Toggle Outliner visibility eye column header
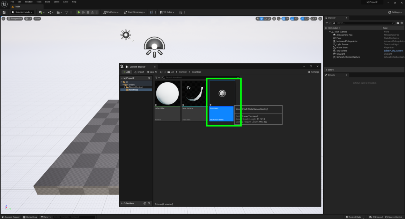Screen dimensions: 405x219 pos(326,28)
